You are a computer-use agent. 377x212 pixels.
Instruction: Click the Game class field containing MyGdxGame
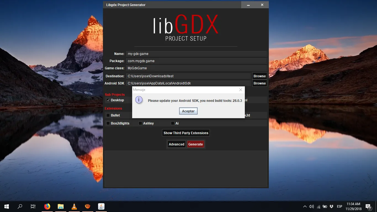197,68
